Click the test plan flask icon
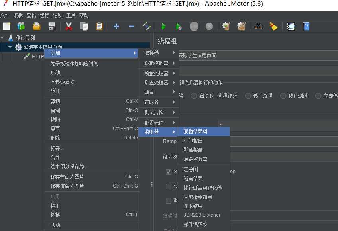This screenshot has height=231, width=338. [10, 38]
